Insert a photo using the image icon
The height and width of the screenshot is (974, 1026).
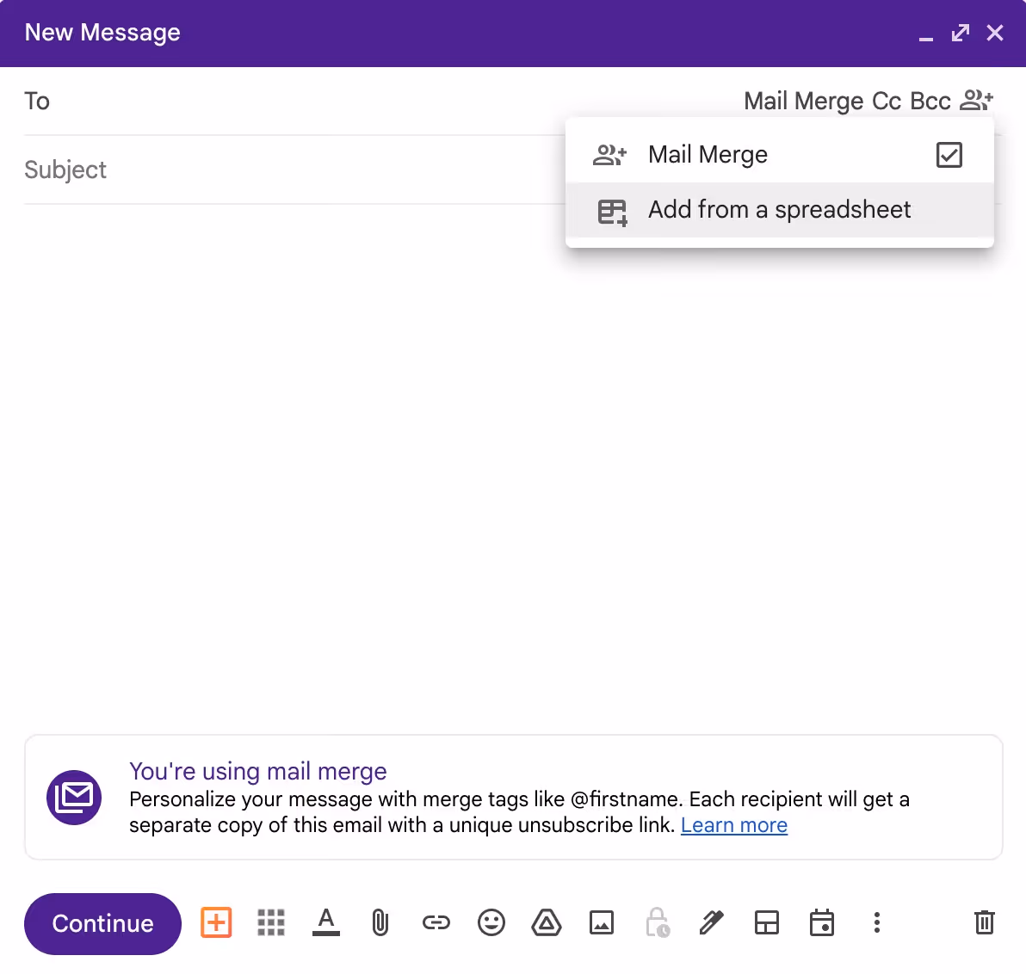pyautogui.click(x=602, y=923)
